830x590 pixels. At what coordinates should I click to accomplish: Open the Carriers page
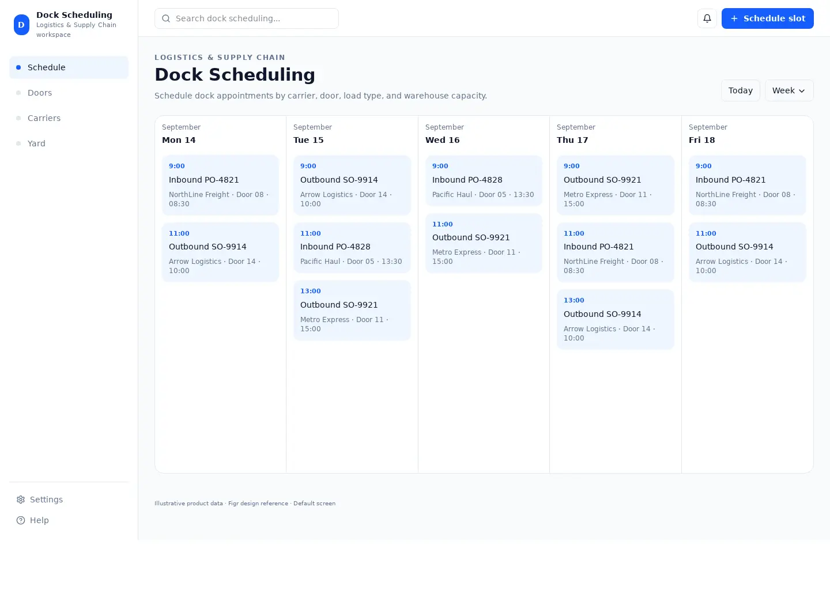point(69,118)
